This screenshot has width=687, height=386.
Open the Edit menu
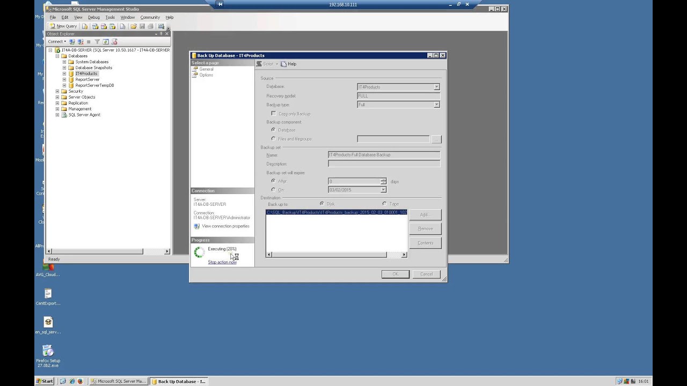point(65,17)
